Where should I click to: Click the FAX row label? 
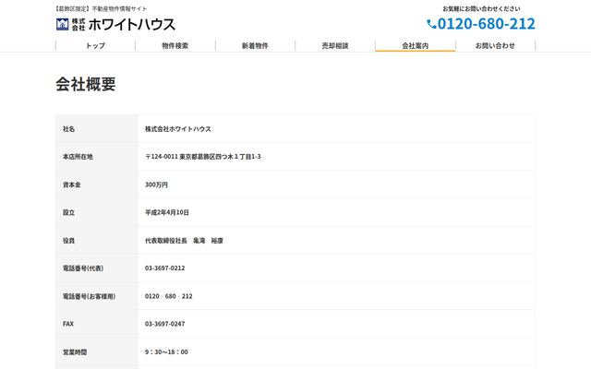coord(68,324)
